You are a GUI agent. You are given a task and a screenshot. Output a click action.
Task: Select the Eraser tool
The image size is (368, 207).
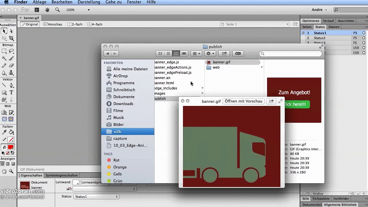11,65
